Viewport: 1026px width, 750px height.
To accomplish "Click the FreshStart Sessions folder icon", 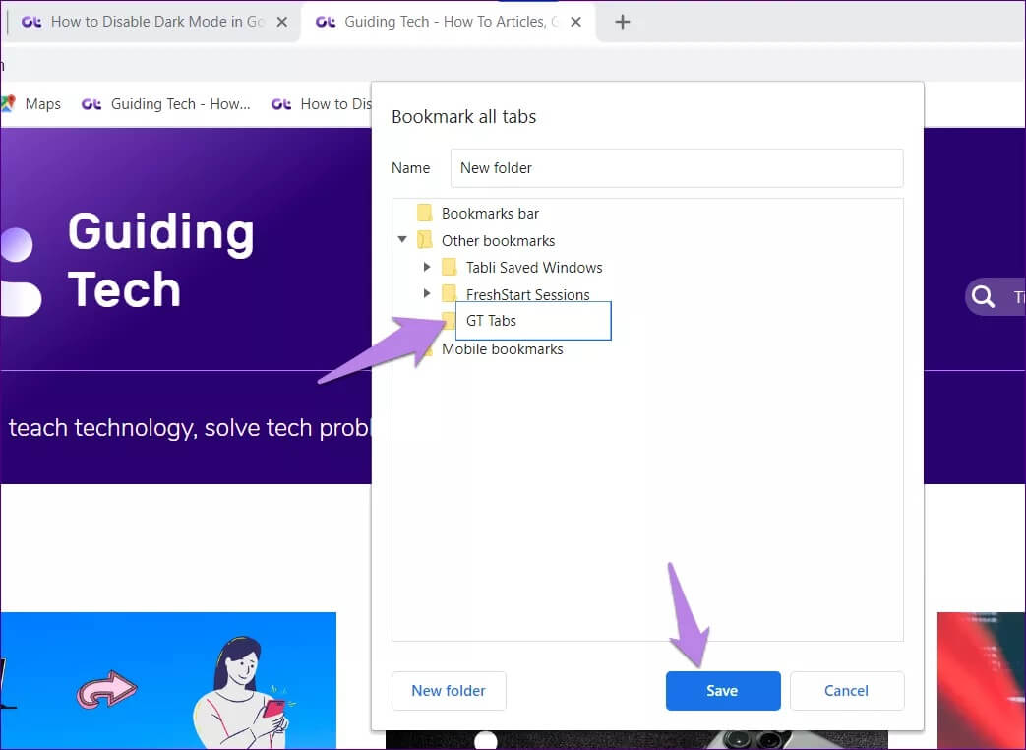I will [x=449, y=293].
